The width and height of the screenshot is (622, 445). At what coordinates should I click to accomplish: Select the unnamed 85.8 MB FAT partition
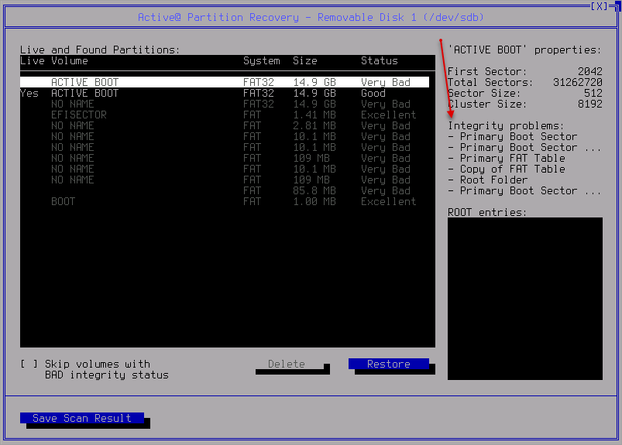(x=225, y=190)
